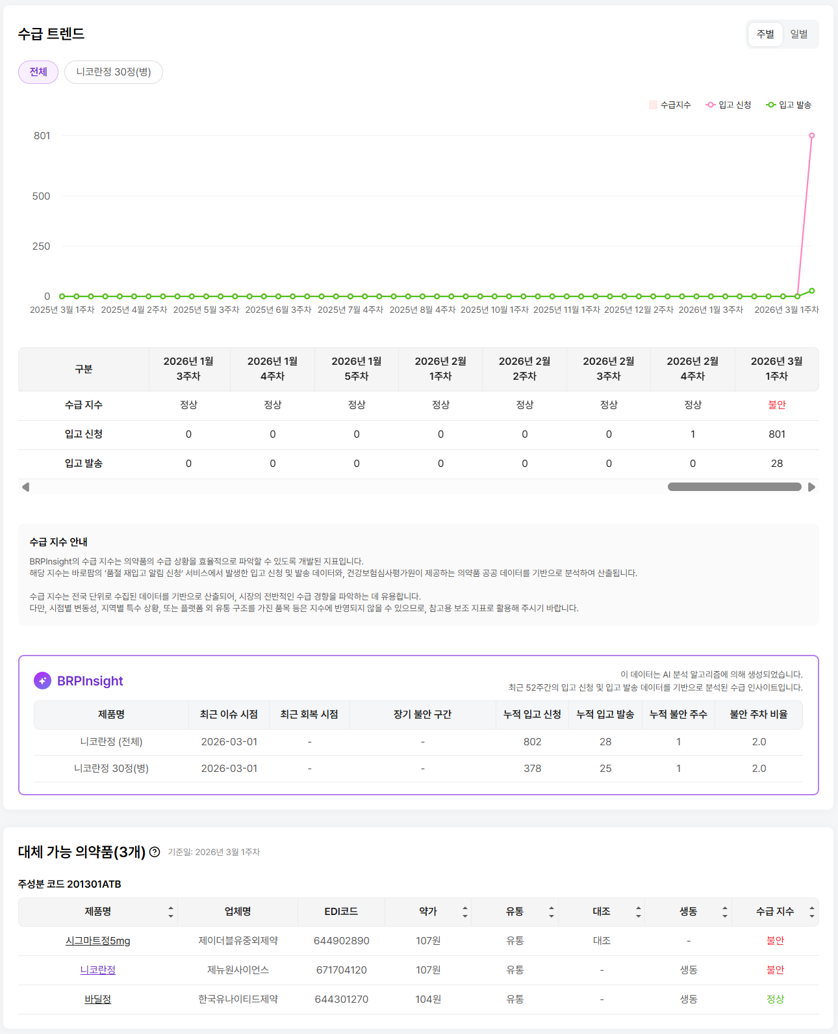Sort by 생동 column arrows
The height and width of the screenshot is (1034, 838).
(x=725, y=912)
